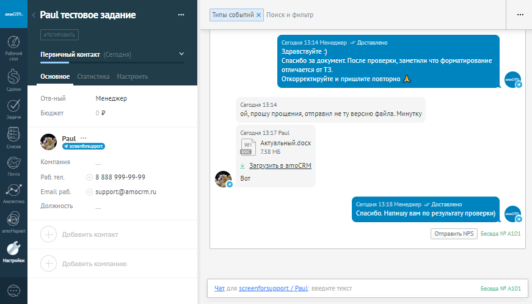The height and width of the screenshot is (304, 532).
Task: Open Рабочий стол dashboard in sidebar
Action: pos(13,47)
